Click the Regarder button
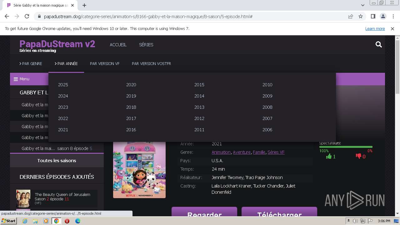This screenshot has width=400, height=225. click(204, 212)
